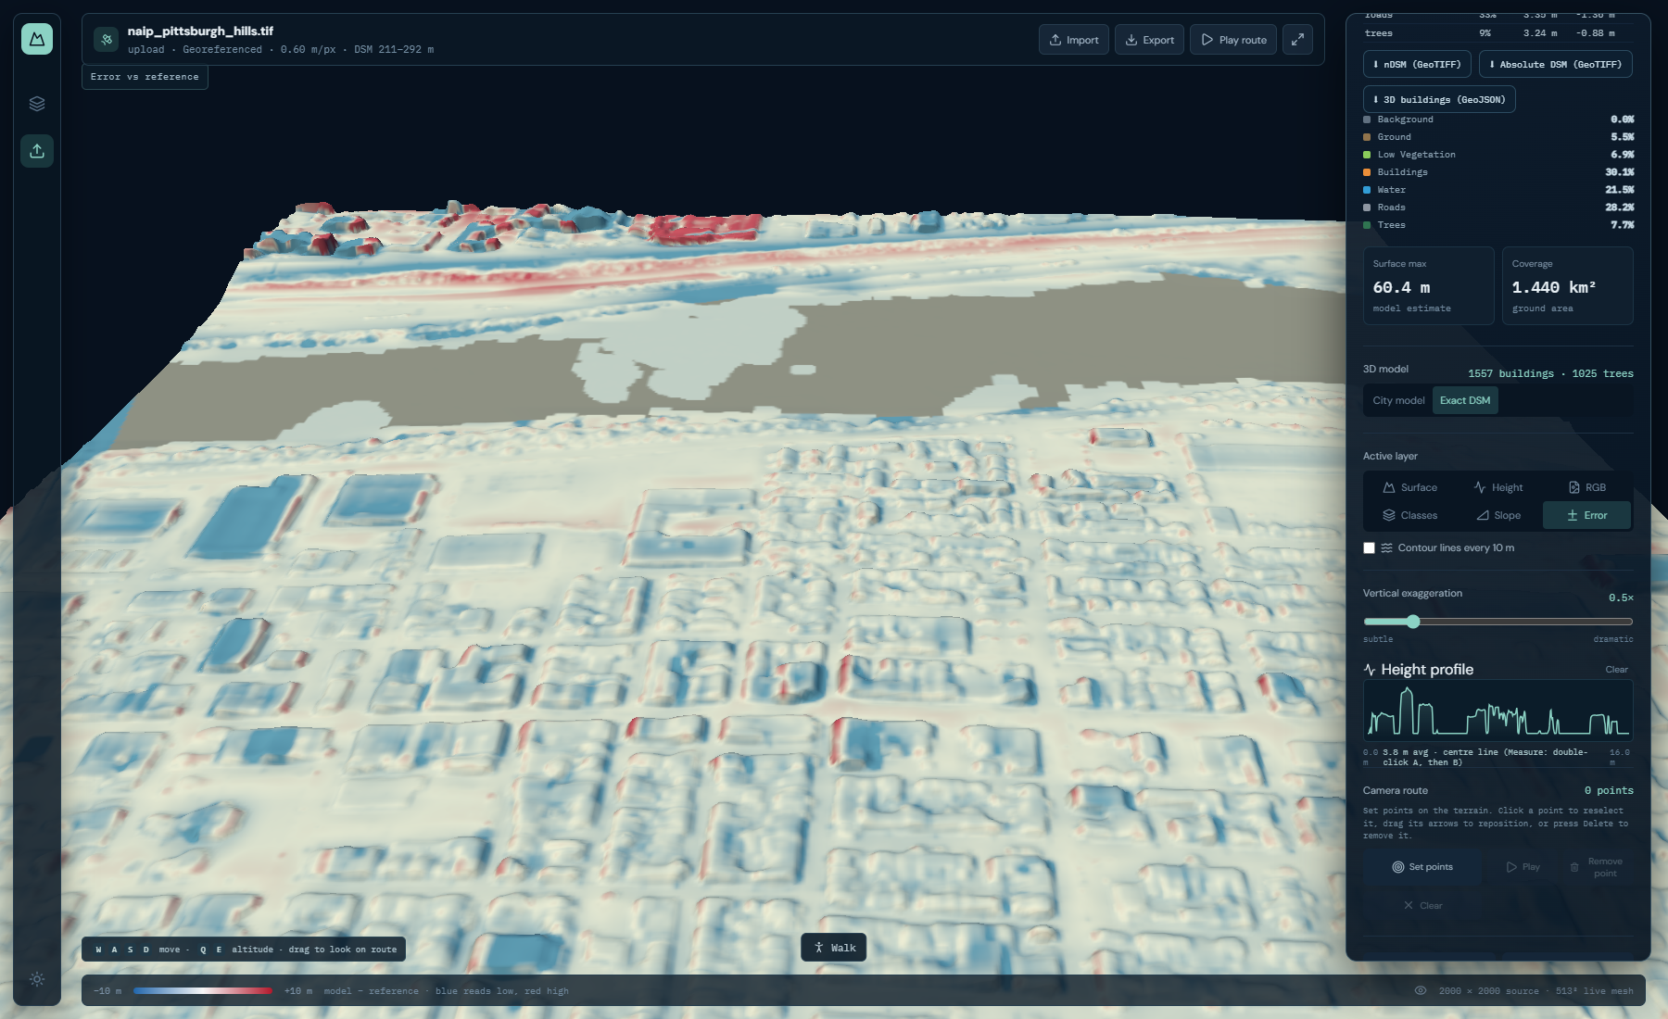
Task: Toggle the brightness theme icon
Action: 37,979
